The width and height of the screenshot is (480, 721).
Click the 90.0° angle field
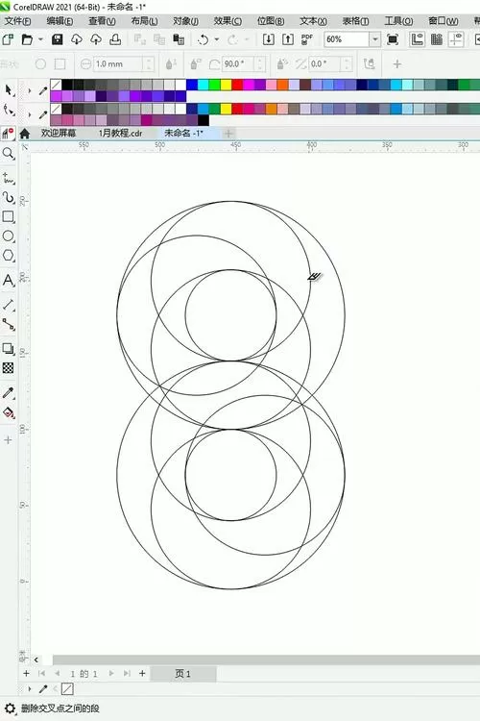(238, 63)
